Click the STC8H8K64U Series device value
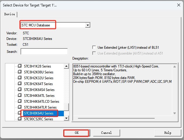This screenshot has height=140, width=184. pyautogui.click(x=37, y=39)
